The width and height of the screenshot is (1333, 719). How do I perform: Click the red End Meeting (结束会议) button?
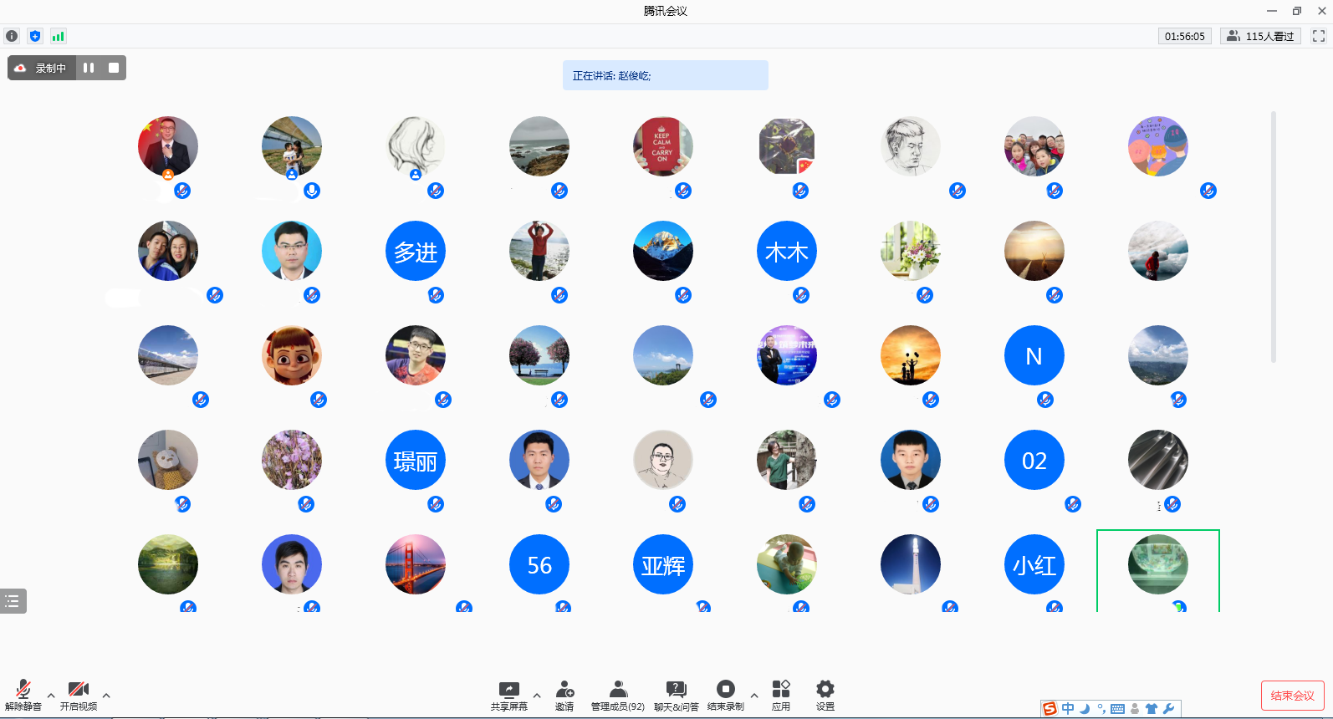(x=1292, y=696)
